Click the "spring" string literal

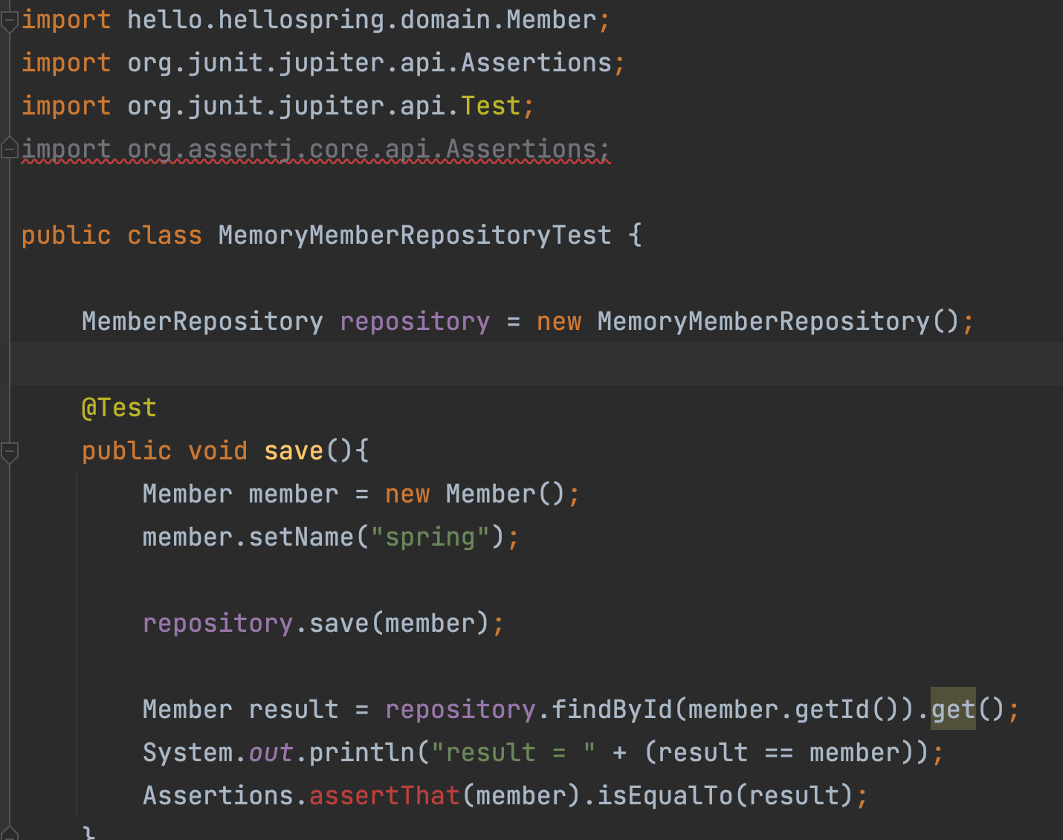430,537
